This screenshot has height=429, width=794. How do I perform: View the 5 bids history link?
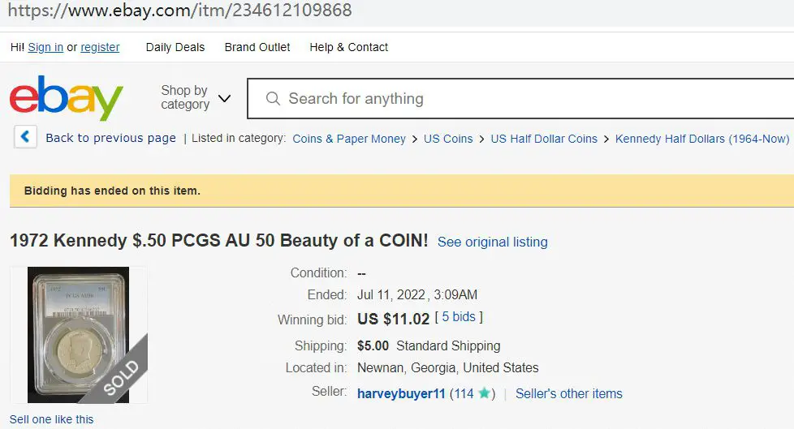pyautogui.click(x=459, y=317)
